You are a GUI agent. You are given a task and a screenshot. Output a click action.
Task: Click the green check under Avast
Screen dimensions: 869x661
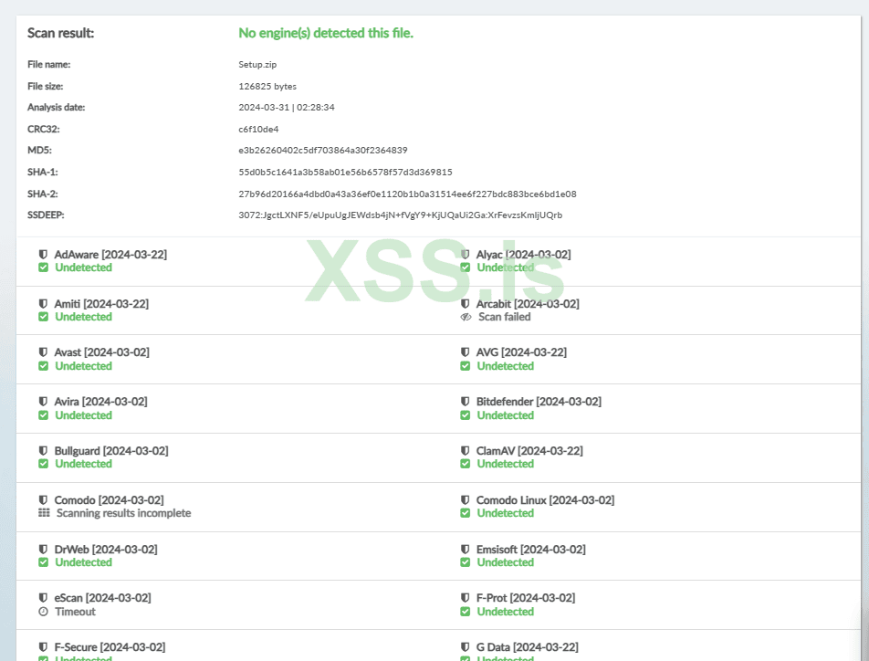44,366
